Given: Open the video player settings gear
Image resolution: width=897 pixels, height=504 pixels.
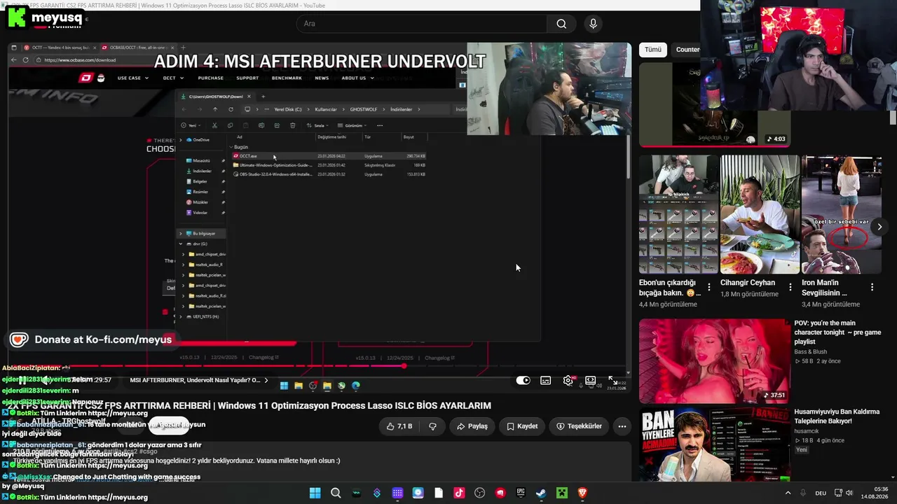Looking at the screenshot, I should pyautogui.click(x=568, y=380).
